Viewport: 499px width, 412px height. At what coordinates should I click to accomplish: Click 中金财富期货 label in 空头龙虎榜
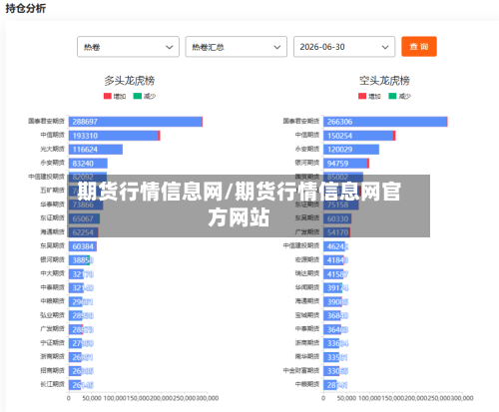pos(301,370)
